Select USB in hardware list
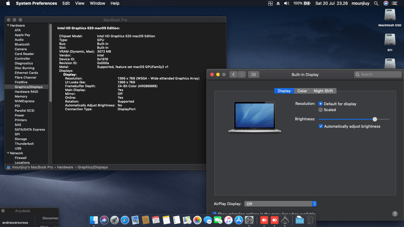 click(18, 148)
